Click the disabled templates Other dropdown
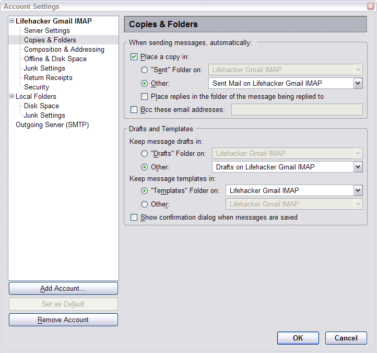This screenshot has height=353, width=377. 294,204
